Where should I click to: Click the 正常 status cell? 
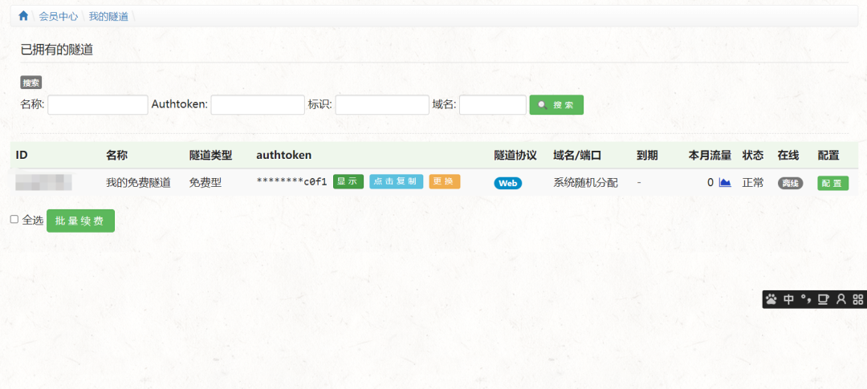click(x=752, y=182)
